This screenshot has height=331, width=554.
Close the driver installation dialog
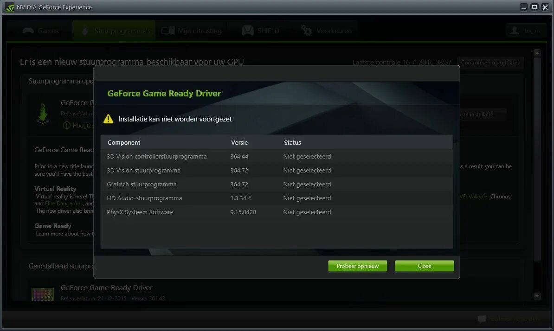(x=424, y=266)
